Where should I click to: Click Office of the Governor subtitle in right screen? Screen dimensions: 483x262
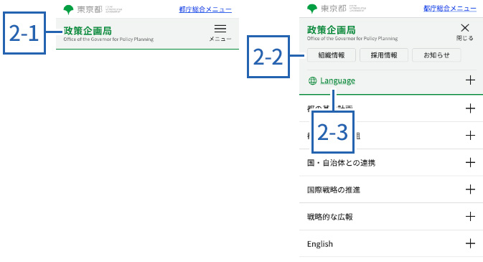point(352,39)
